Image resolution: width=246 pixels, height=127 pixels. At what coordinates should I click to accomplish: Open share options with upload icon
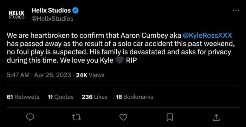click(x=216, y=117)
